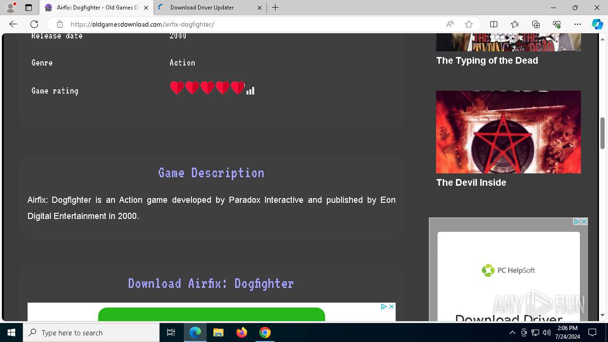Close the Airfix: Dogfighter tab

click(146, 8)
